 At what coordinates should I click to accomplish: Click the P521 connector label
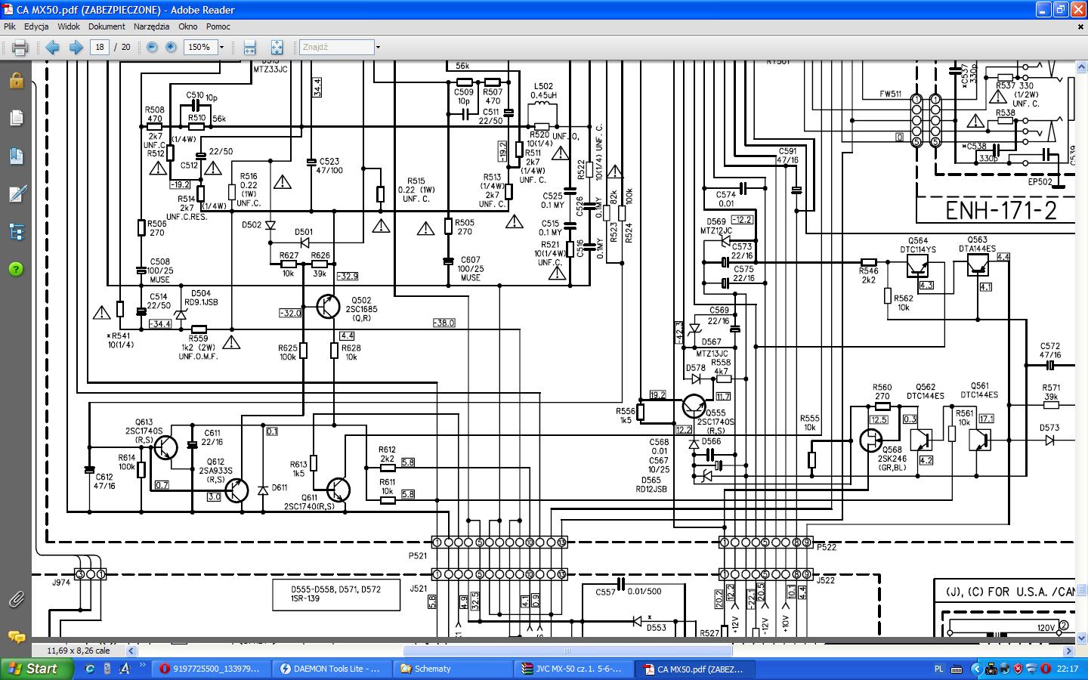pos(418,555)
